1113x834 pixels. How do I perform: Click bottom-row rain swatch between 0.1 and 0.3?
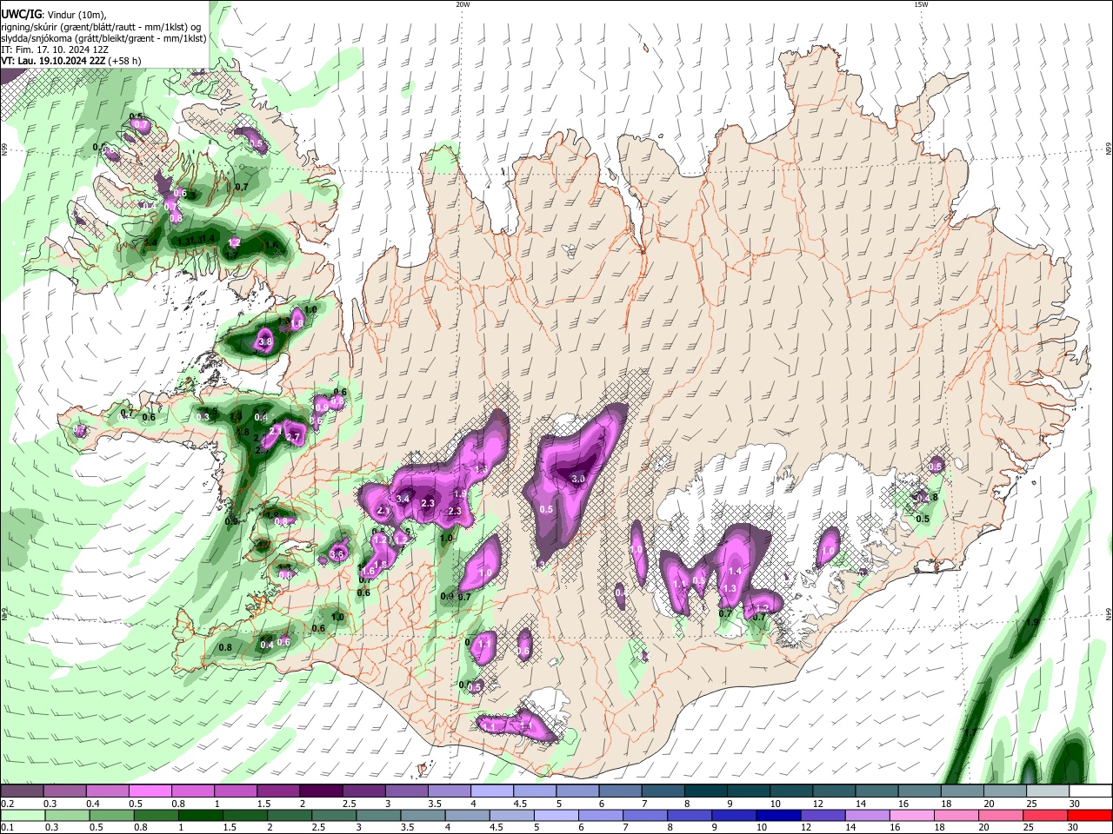click(x=23, y=815)
